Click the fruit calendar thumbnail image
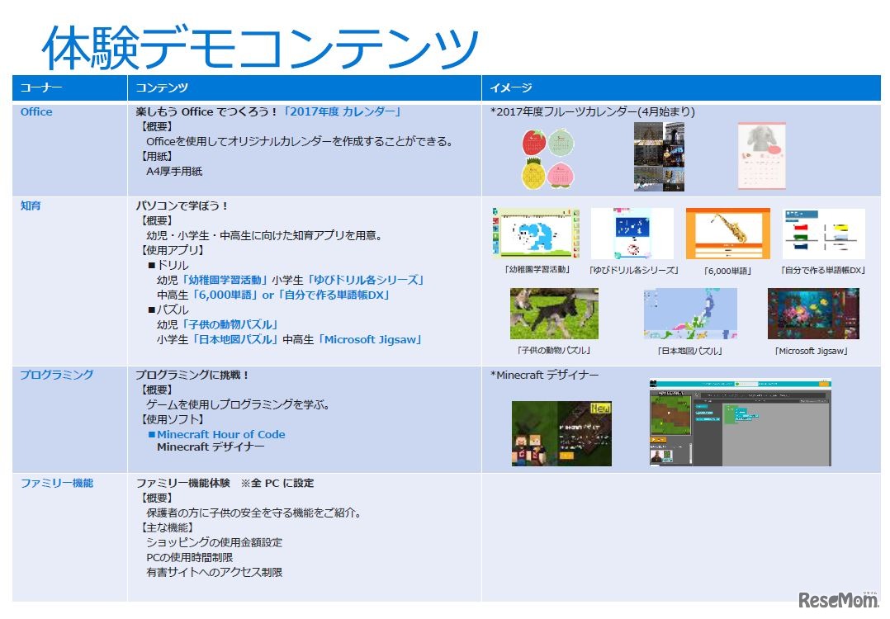 click(x=547, y=158)
